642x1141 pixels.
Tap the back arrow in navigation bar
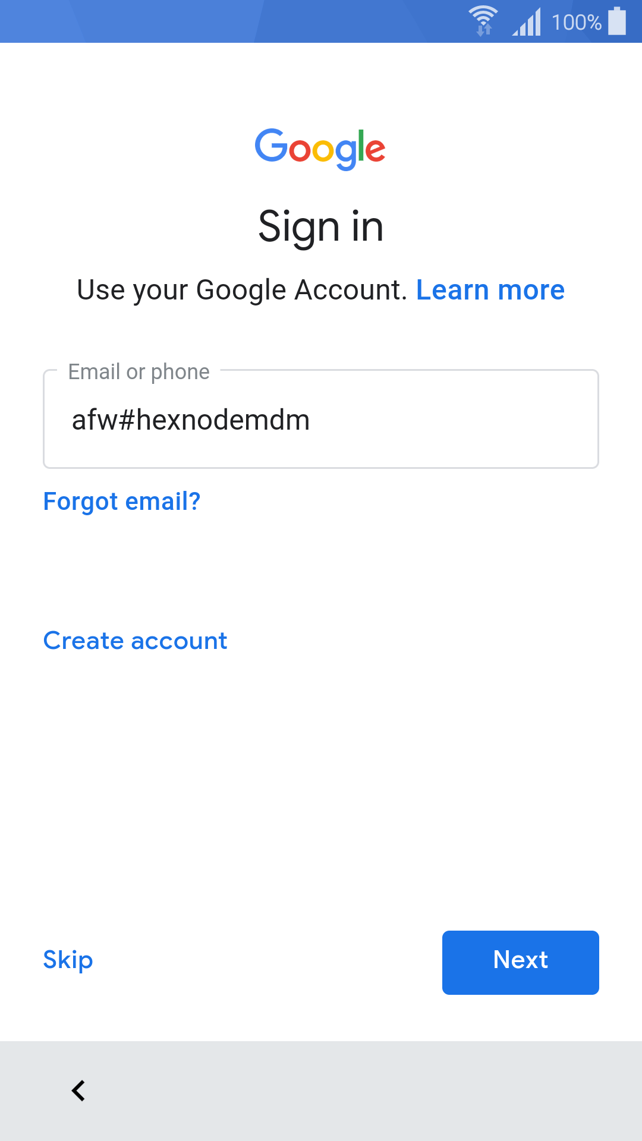coord(78,1090)
